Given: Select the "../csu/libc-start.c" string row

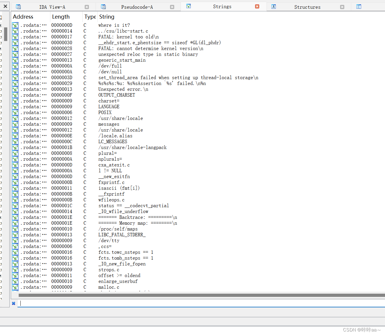Looking at the screenshot, I should coord(123,31).
